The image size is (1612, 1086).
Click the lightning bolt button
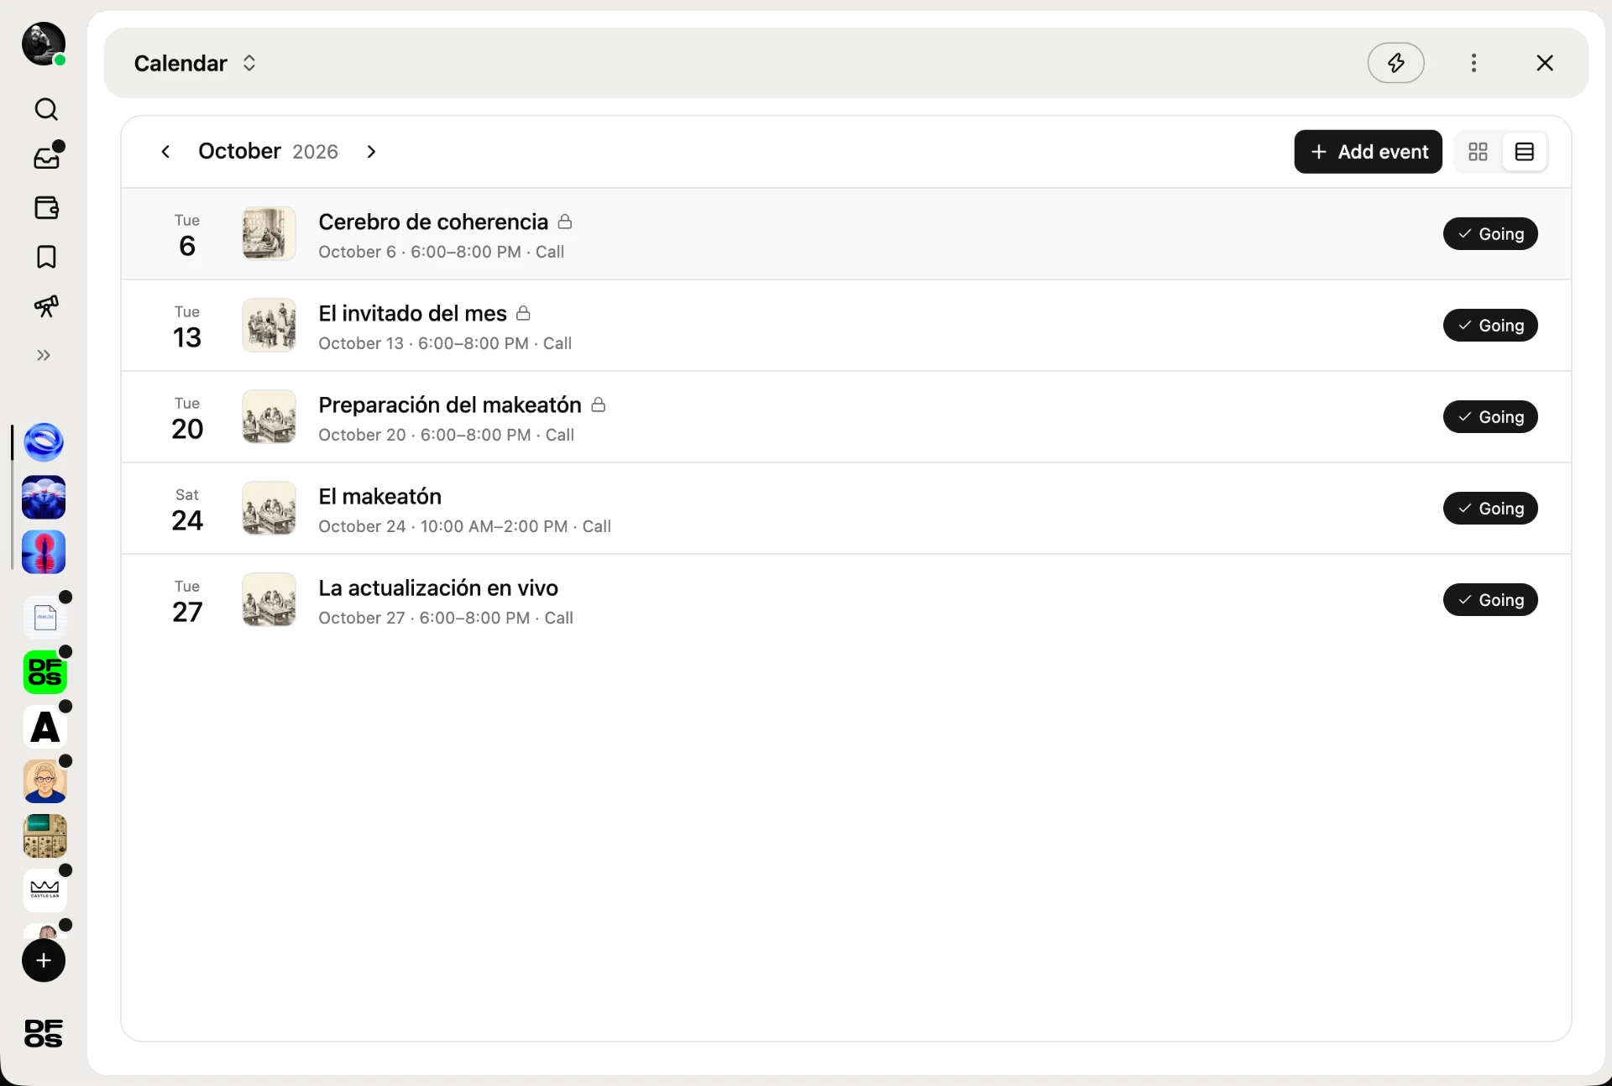coord(1395,63)
